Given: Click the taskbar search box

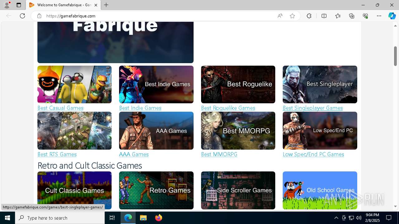Looking at the screenshot, I should [x=60, y=218].
